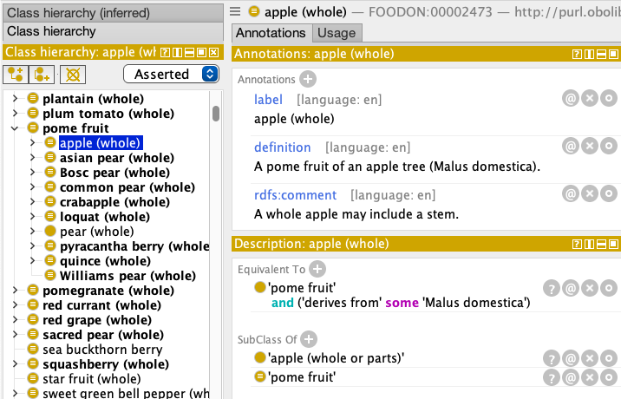Image resolution: width=621 pixels, height=399 pixels.
Task: Select the Class hierarchy (inferred) tab
Action: coord(114,13)
